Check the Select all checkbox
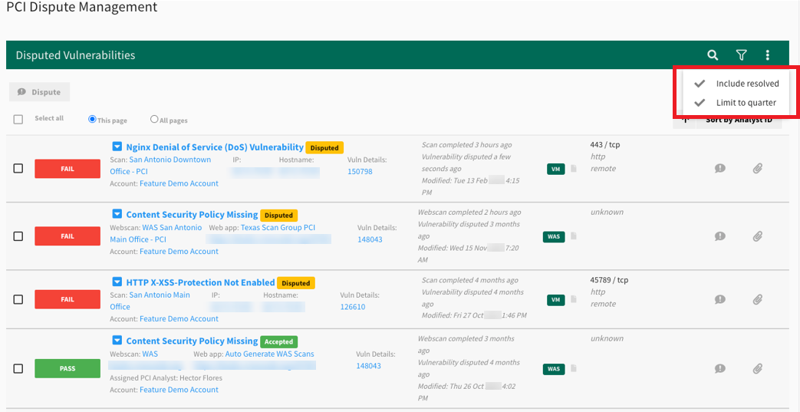Screen dimensions: 800x412 coord(18,119)
